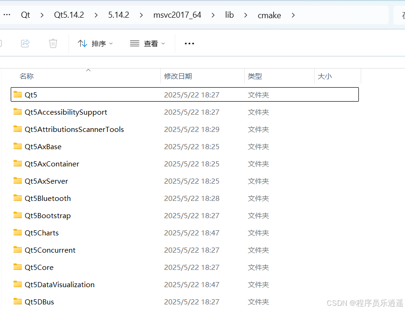Expand the chevron after lib breadcrumb

[x=246, y=15]
